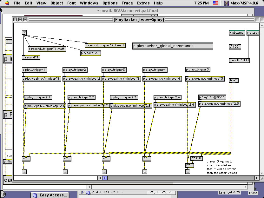Screen dimensions: 264x198
Task: Open the Object menu
Action: coord(57,3)
